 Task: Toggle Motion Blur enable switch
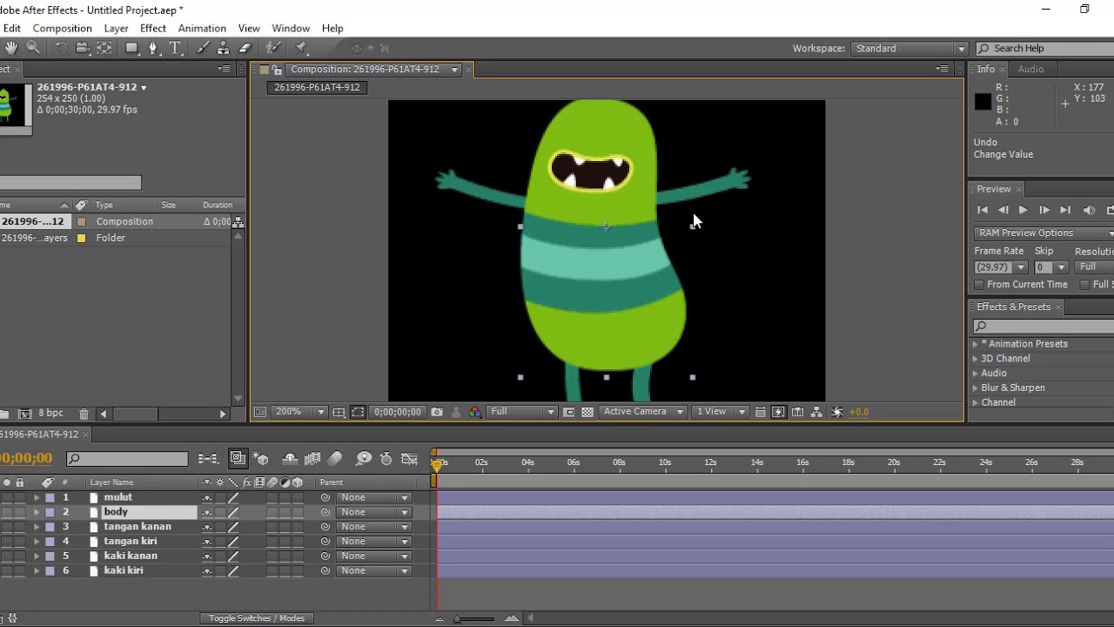coord(335,459)
